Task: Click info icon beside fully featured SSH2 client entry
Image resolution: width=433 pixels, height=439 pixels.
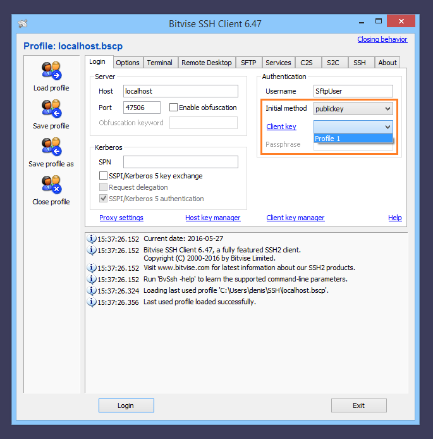Action: point(92,250)
